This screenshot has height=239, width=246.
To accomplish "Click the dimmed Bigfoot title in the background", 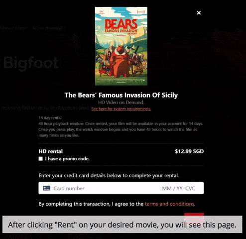I will pyautogui.click(x=31, y=63).
